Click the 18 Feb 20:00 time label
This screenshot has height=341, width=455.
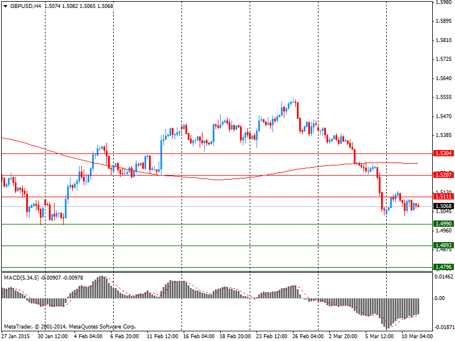pos(235,336)
